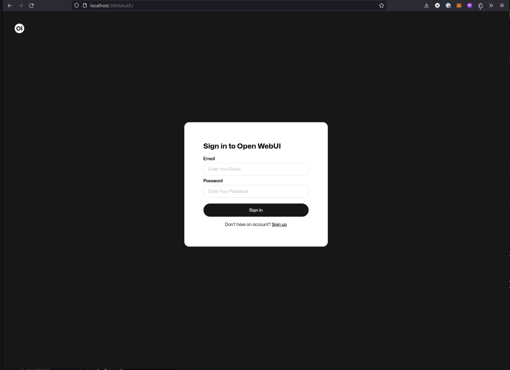This screenshot has width=510, height=370.
Task: Open the browser hamburger menu
Action: 502,5
